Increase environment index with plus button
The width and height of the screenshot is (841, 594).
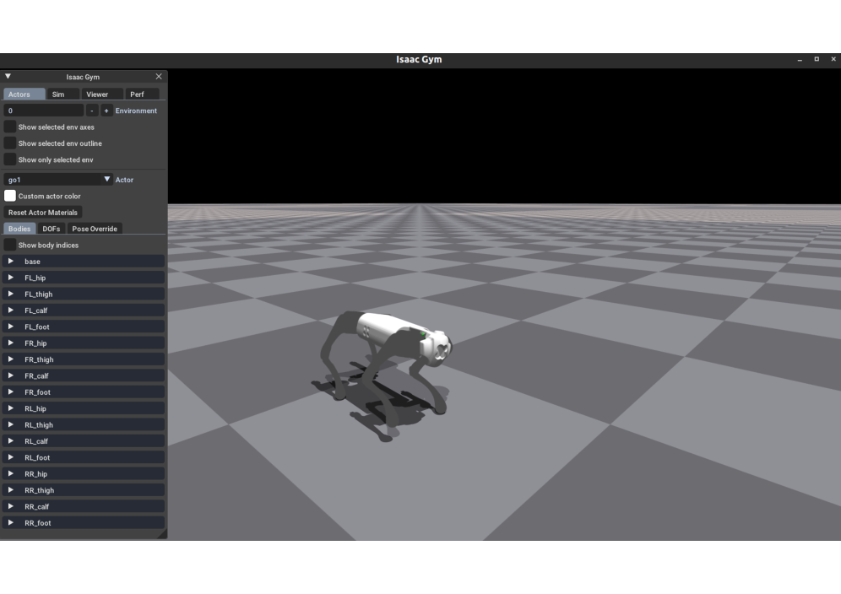pos(106,111)
